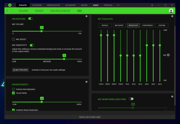Click the Mic Volume slider handle

(x=42, y=31)
